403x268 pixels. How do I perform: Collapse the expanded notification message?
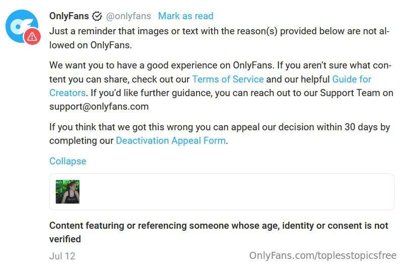click(68, 161)
